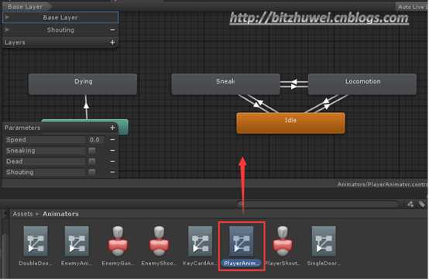The height and width of the screenshot is (280, 429).
Task: Click the Animators/PlayerAnimator.controller path text
Action: 383,184
